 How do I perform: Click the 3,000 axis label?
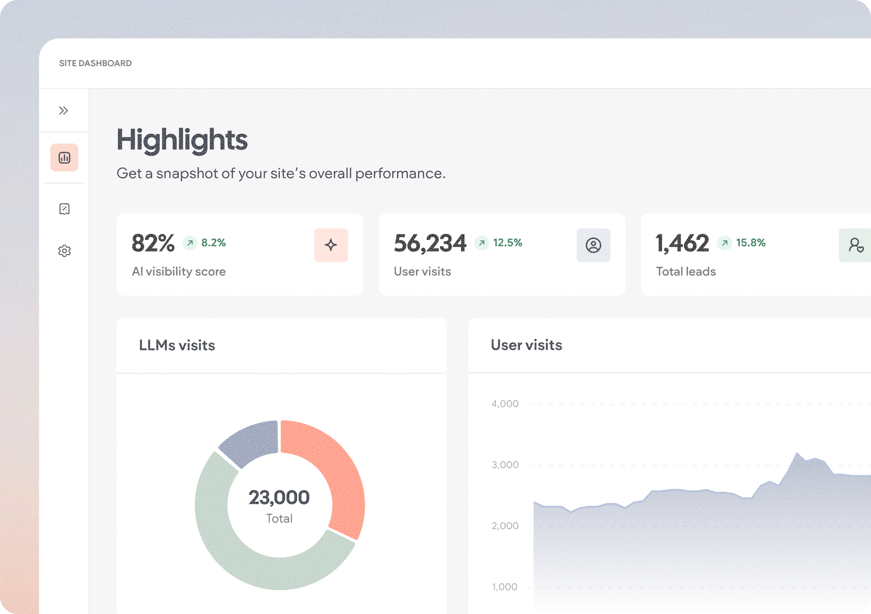click(x=505, y=465)
